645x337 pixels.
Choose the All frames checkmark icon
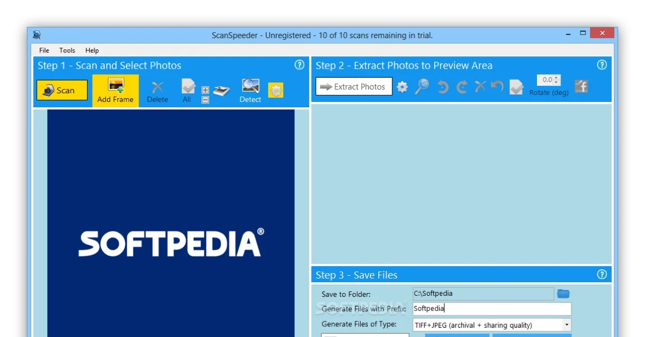coord(188,86)
